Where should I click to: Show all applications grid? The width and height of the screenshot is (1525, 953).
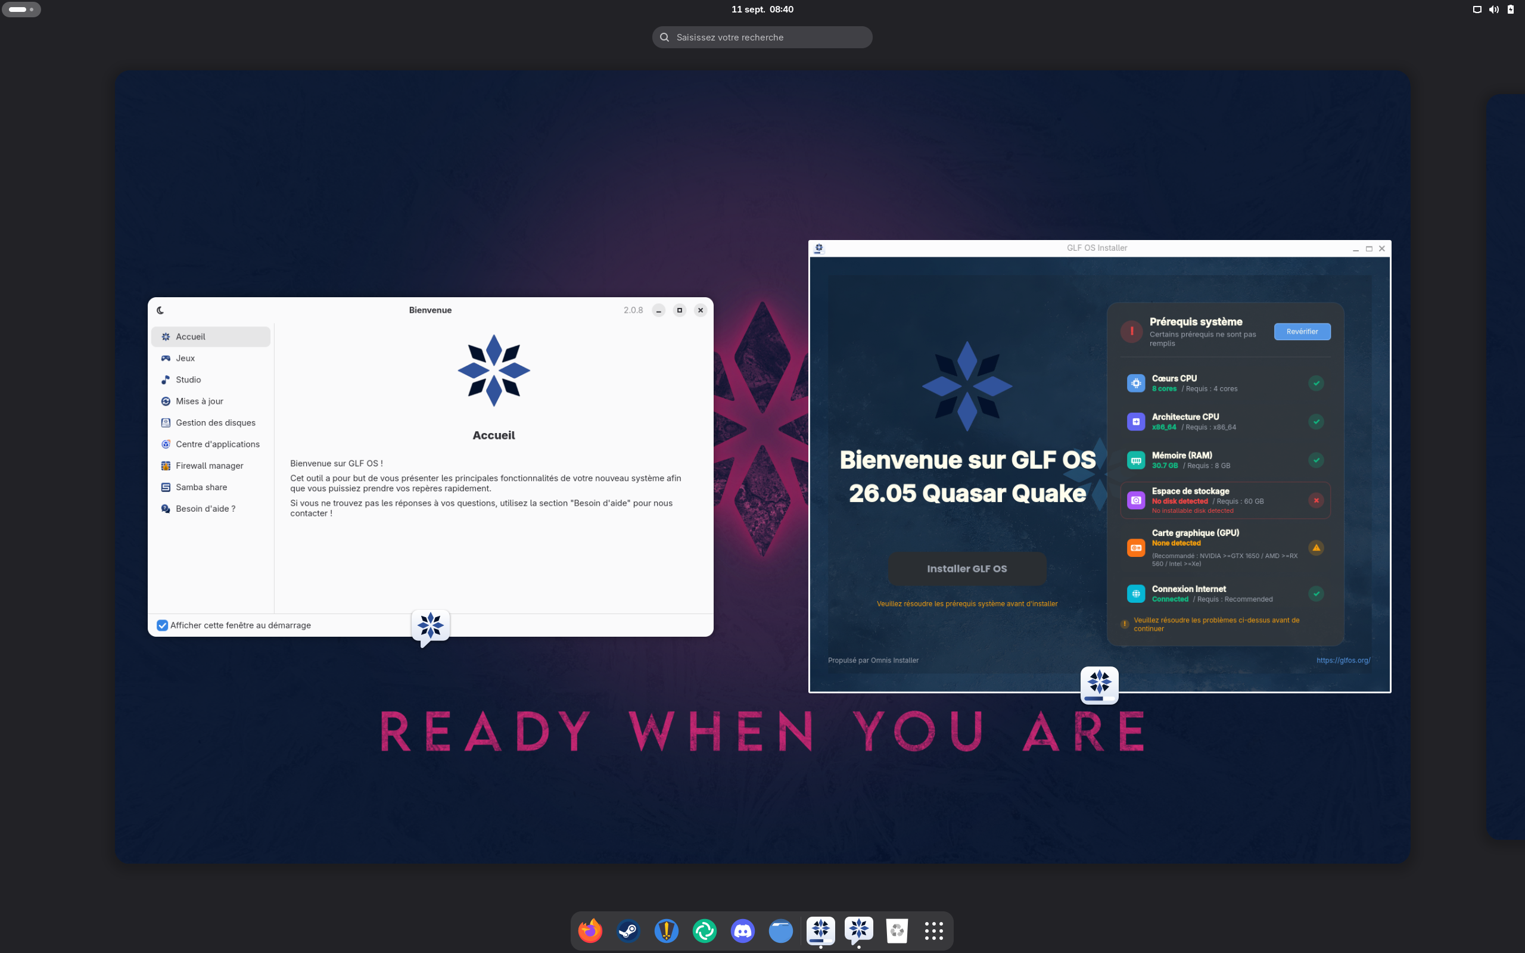(x=934, y=930)
